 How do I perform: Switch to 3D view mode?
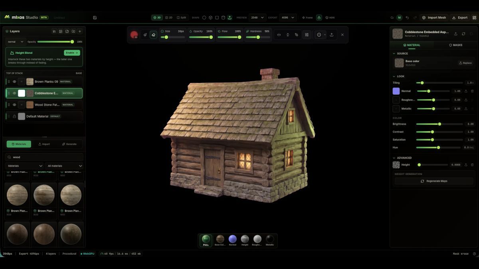pos(157,18)
